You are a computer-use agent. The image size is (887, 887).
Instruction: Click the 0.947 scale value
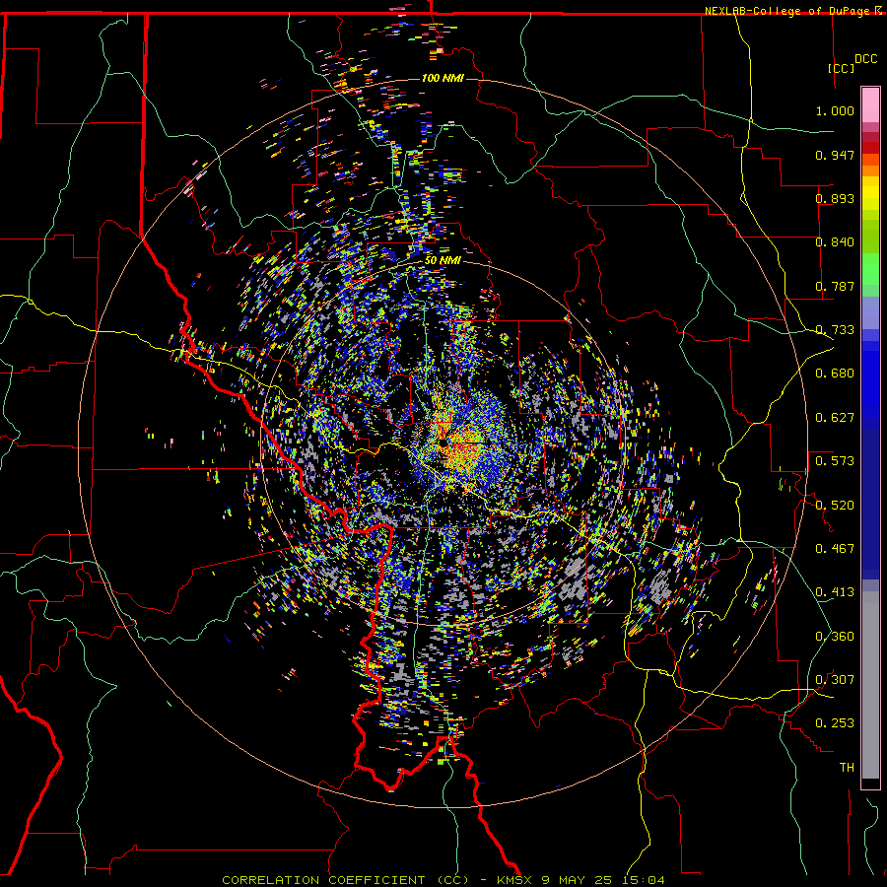pos(835,155)
